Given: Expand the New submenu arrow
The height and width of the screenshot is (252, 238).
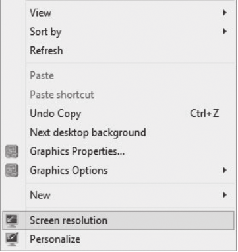Looking at the screenshot, I should (224, 195).
